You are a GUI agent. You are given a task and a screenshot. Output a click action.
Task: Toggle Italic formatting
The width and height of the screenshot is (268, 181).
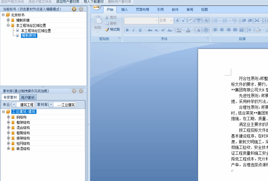pos(133,30)
